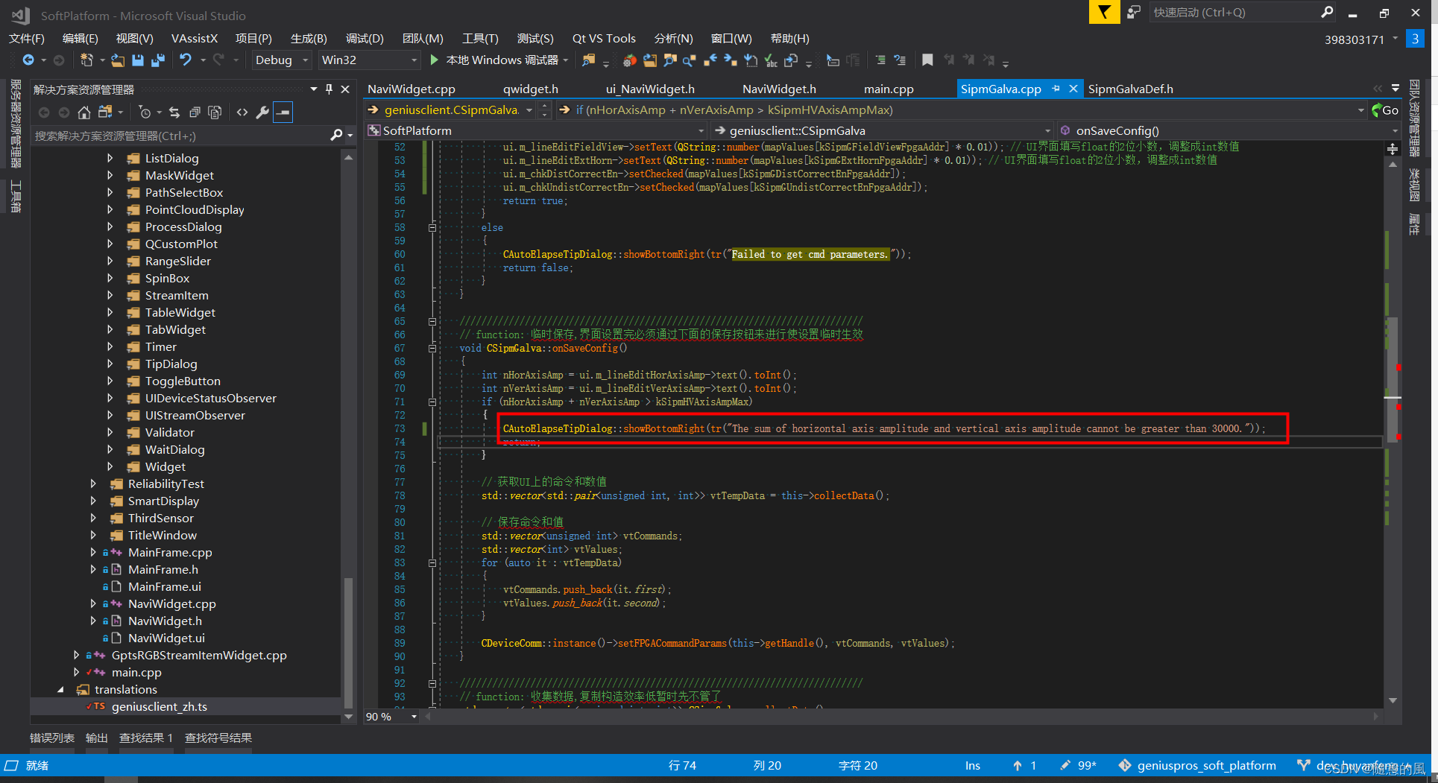Switch to the SipmGalvaDef.h tab
This screenshot has width=1438, height=783.
tap(1130, 89)
